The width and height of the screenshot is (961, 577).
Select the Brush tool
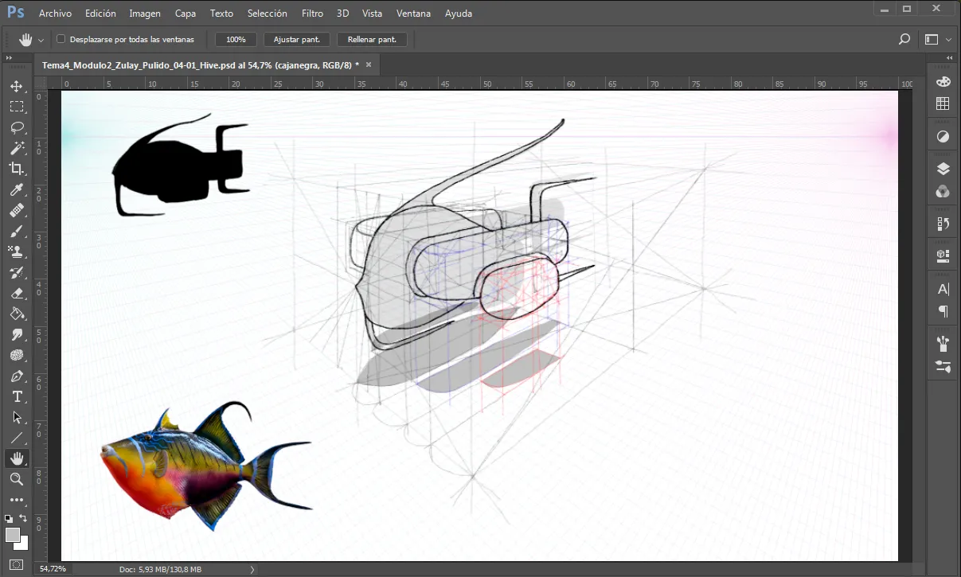point(17,231)
